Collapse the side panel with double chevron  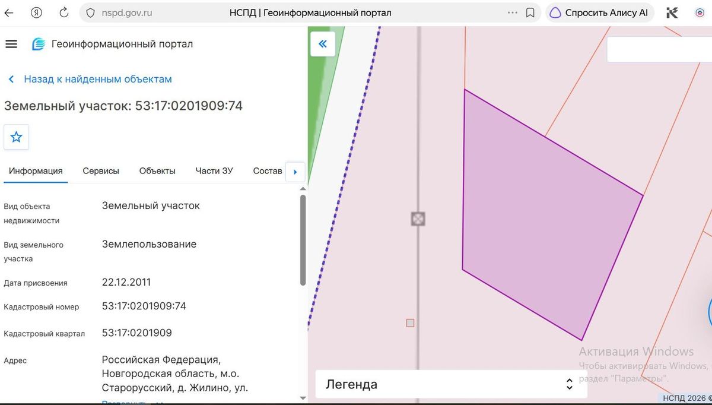coord(323,44)
